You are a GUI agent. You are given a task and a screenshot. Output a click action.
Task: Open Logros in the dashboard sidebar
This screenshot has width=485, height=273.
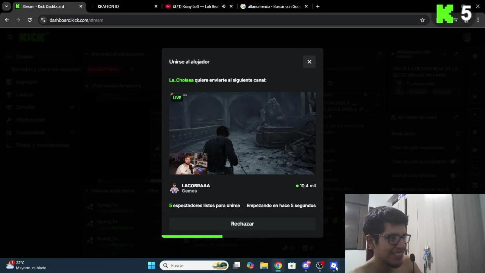point(25,94)
